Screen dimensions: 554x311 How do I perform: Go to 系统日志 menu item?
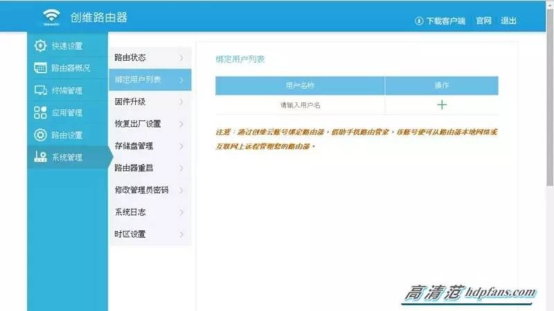(150, 212)
